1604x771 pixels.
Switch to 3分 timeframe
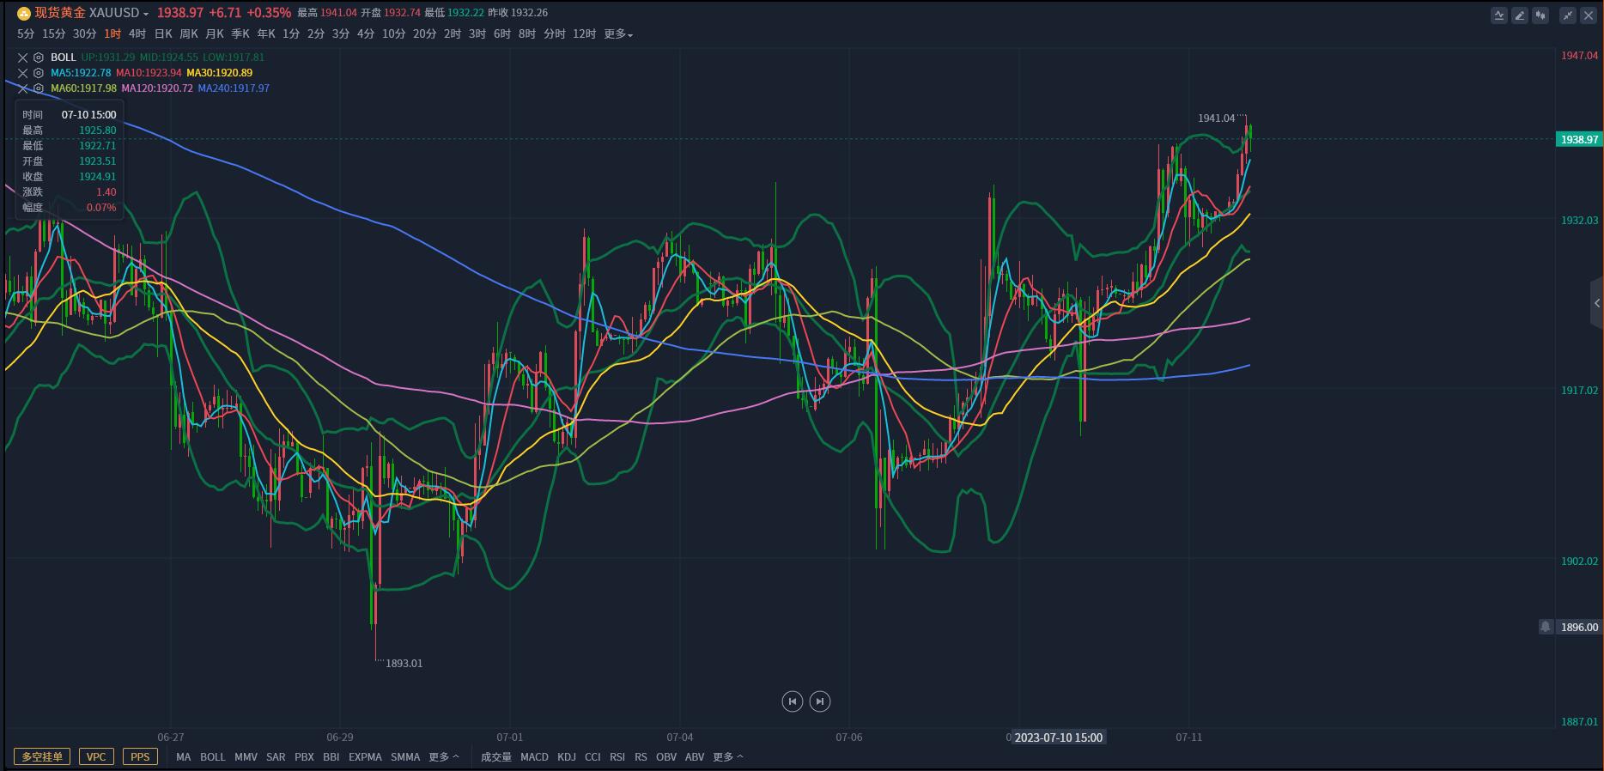click(341, 34)
